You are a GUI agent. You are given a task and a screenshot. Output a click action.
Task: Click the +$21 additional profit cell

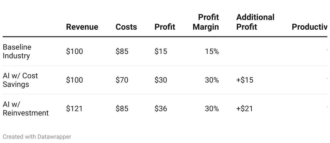click(245, 108)
